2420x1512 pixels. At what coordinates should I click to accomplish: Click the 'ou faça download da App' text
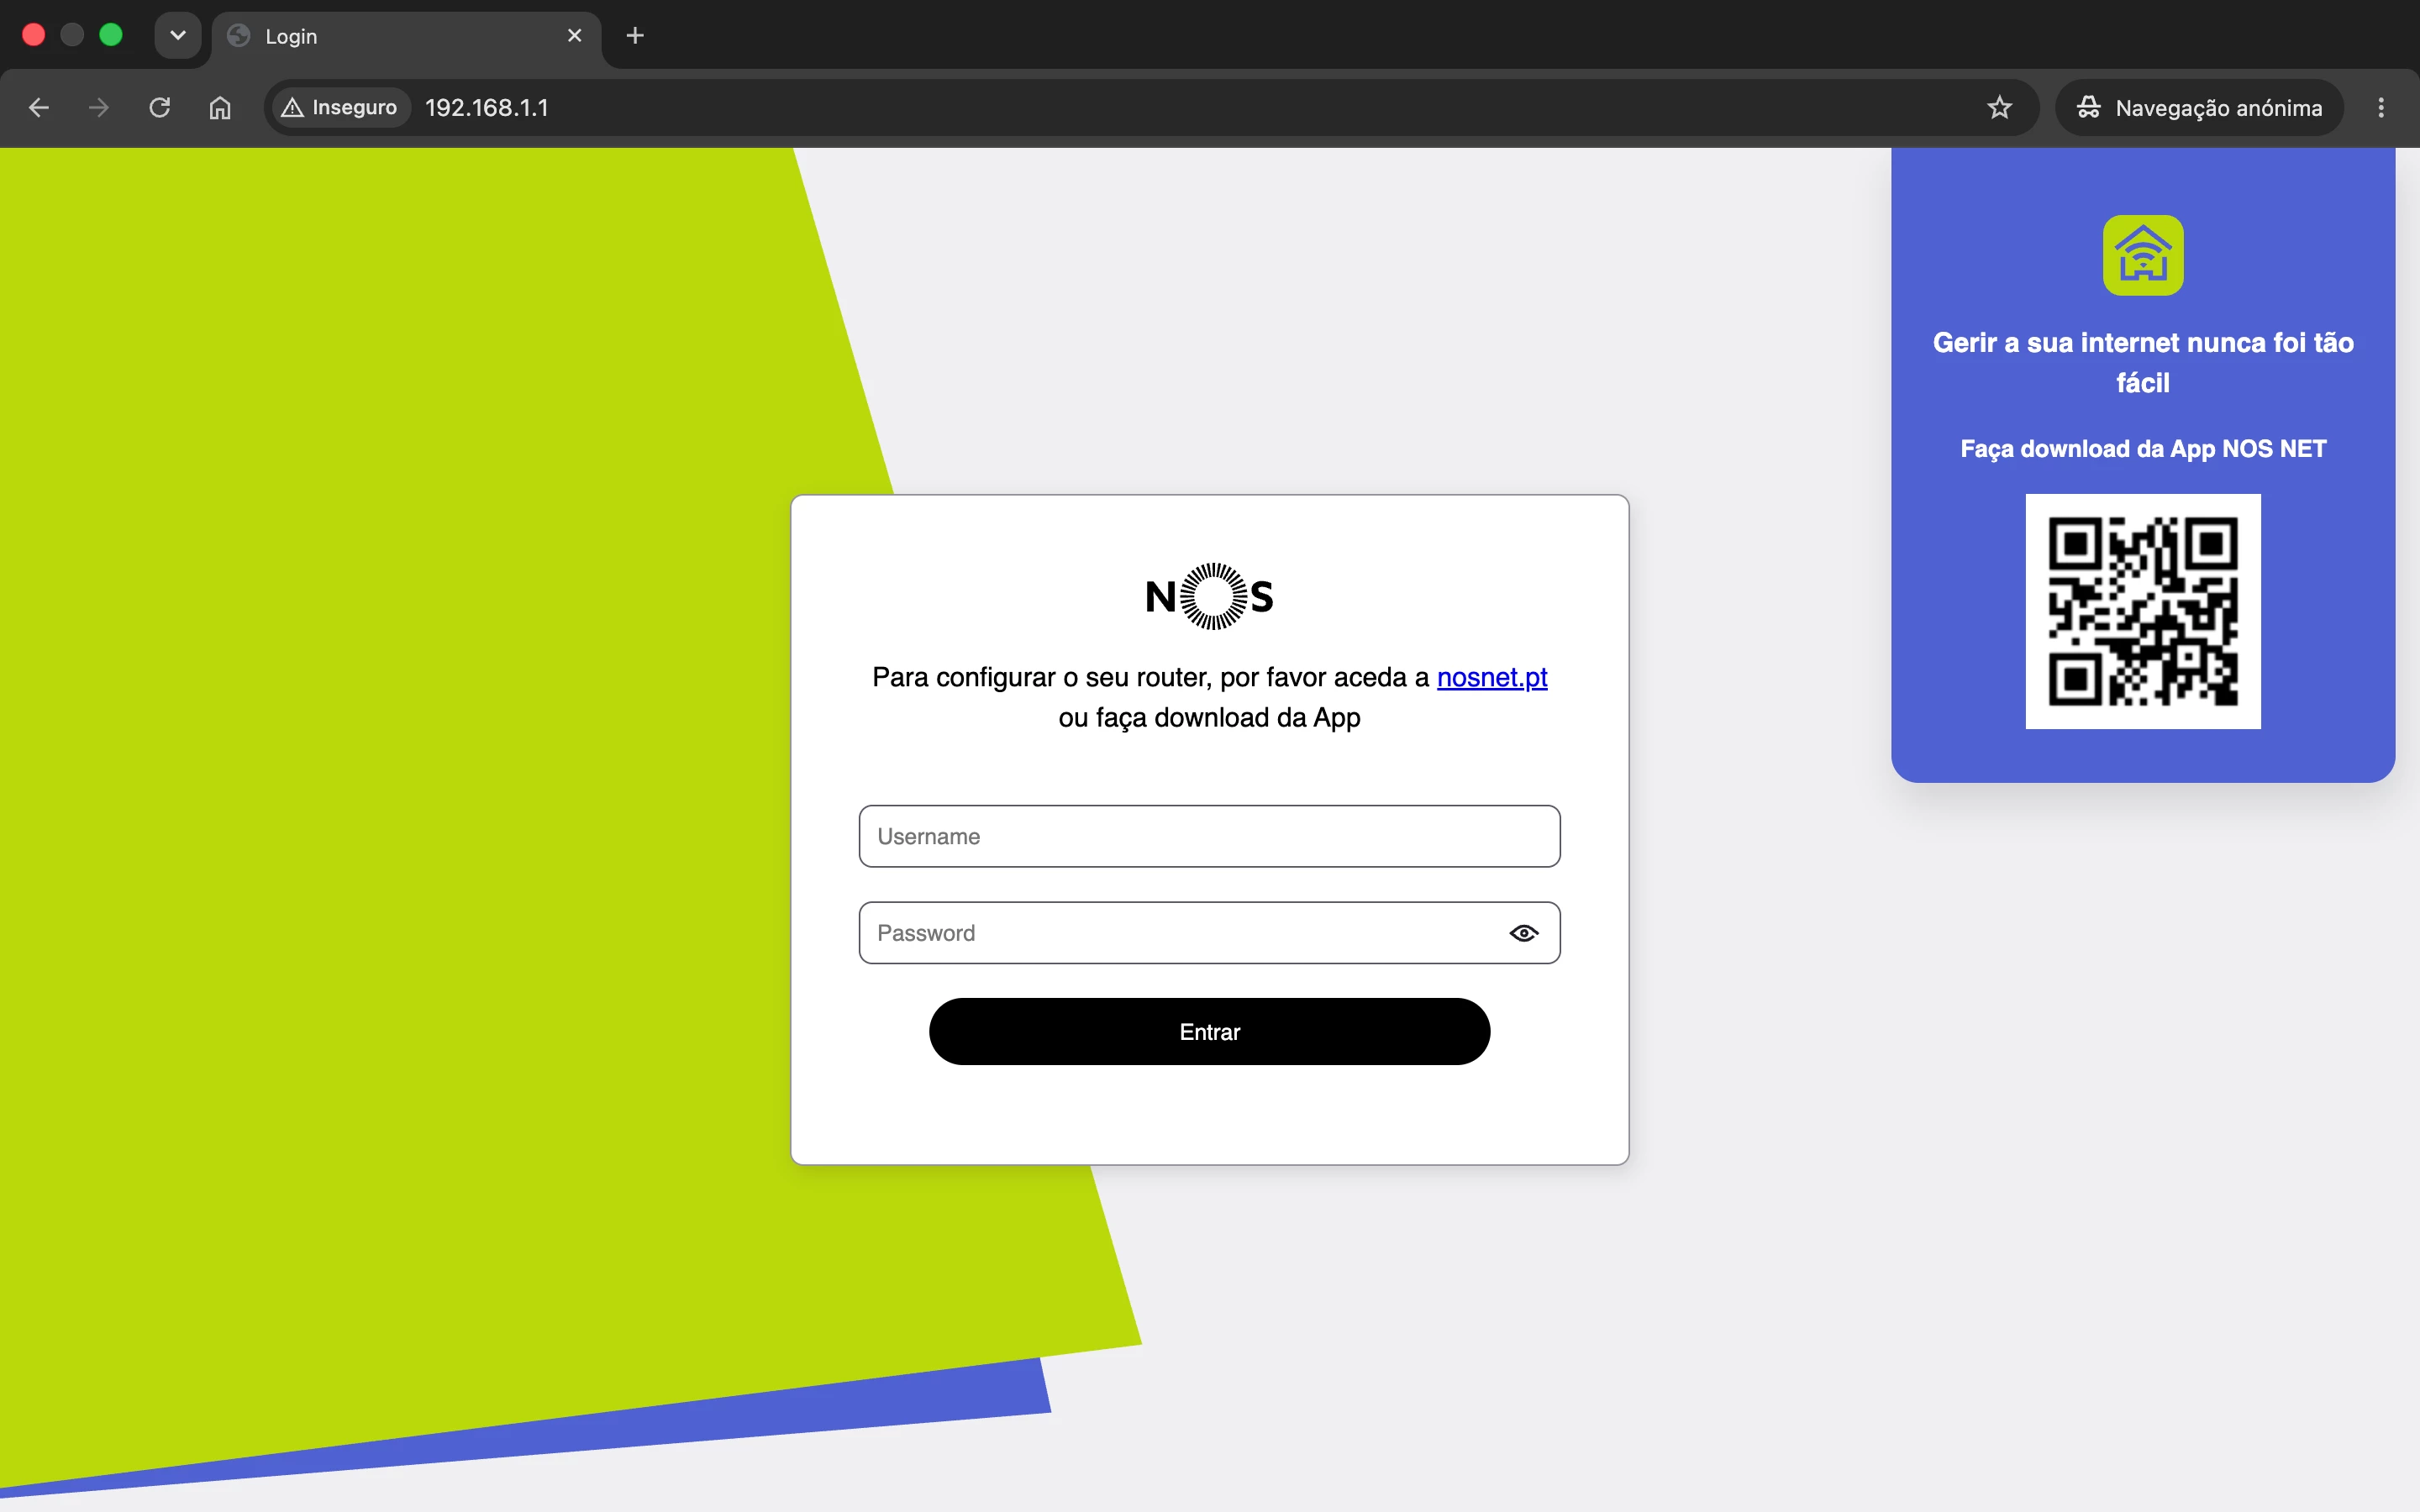coord(1209,718)
